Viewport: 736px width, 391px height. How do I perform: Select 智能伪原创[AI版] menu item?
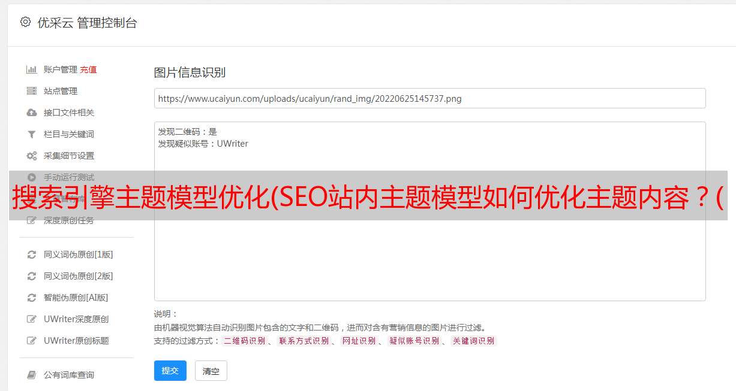click(76, 298)
